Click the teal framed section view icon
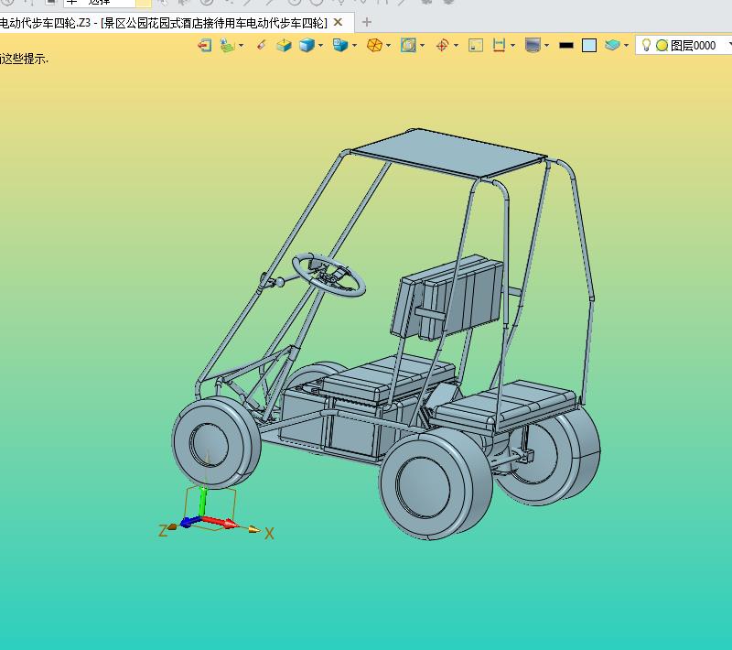The width and height of the screenshot is (732, 650). [x=408, y=45]
